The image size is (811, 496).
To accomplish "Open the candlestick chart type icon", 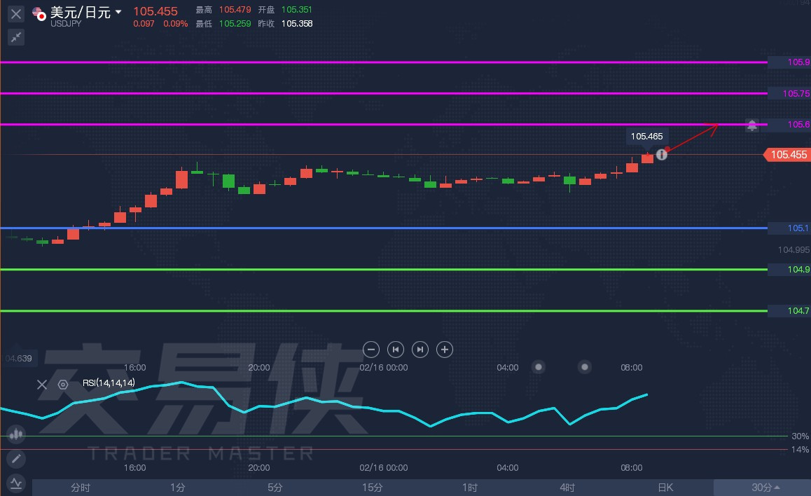I will pos(16,434).
